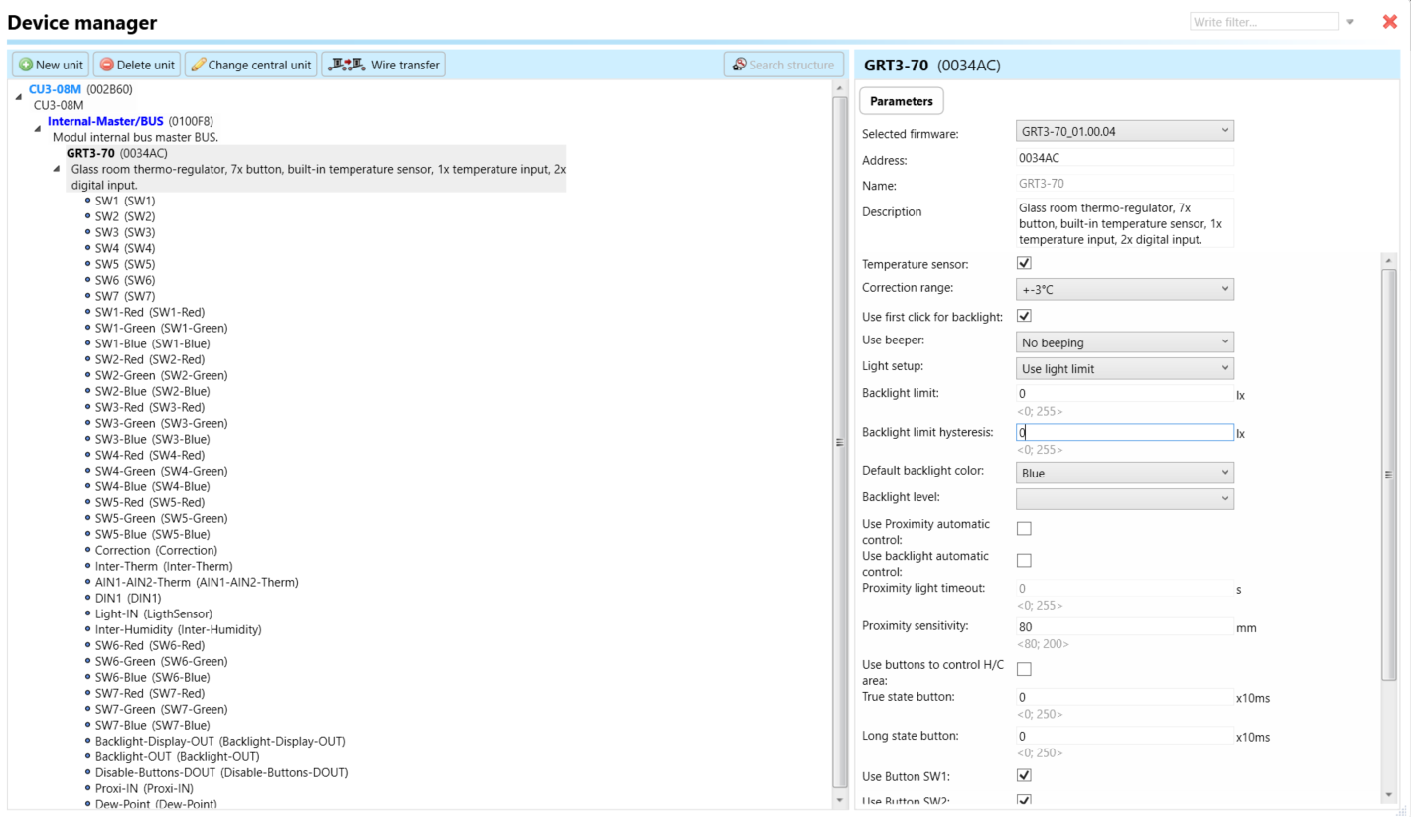Click the bullet icon next to Inter-Humidity
This screenshot has width=1411, height=817.
[88, 629]
